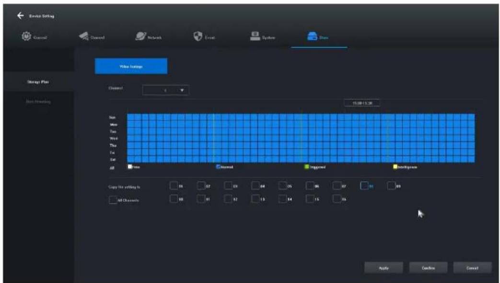Check copy-to channel 16 box
Viewport: 500px width, 283px height.
[337, 199]
